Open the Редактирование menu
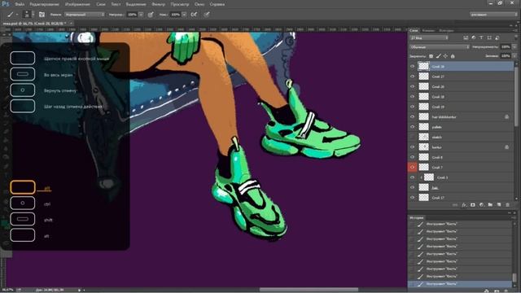Screen dimensions: 521x293 pyautogui.click(x=44, y=4)
